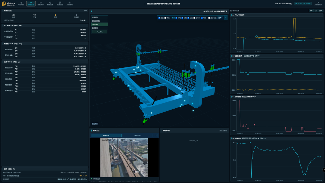Toggle the 应变 measuring point checkbox
The height and width of the screenshot is (183, 325).
188,18
